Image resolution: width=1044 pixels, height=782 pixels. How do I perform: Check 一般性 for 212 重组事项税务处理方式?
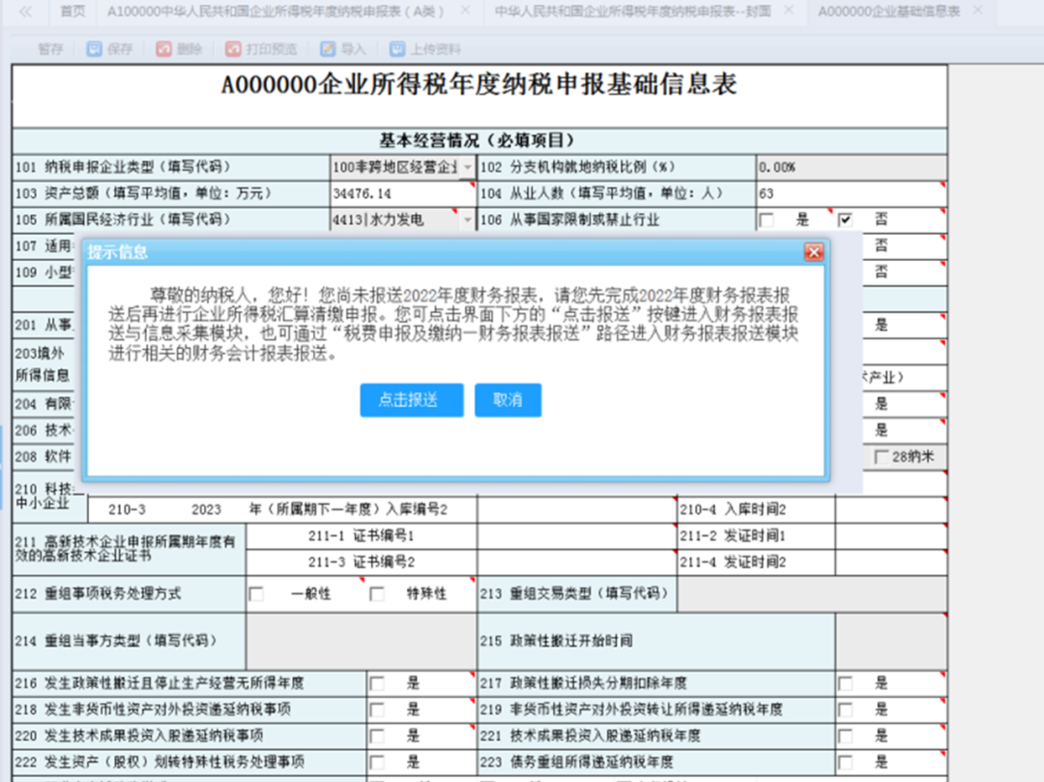pyautogui.click(x=256, y=594)
